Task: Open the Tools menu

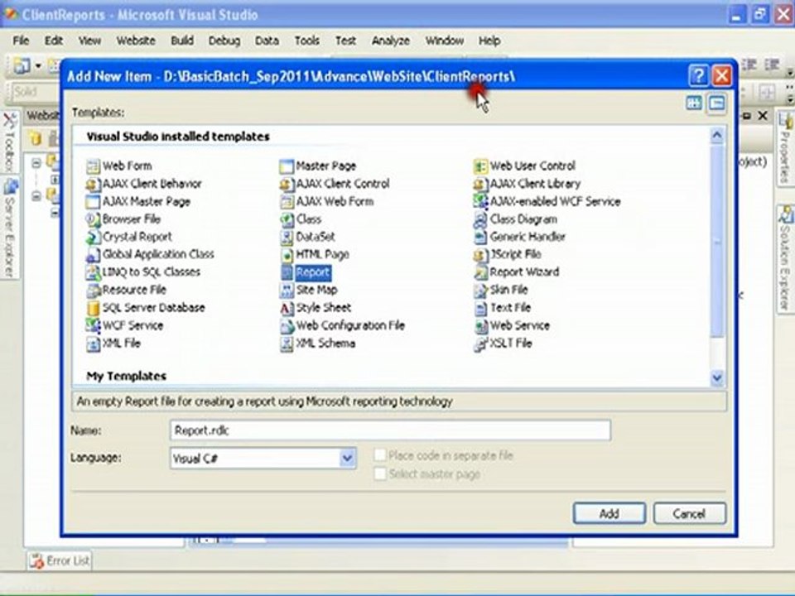Action: (307, 41)
